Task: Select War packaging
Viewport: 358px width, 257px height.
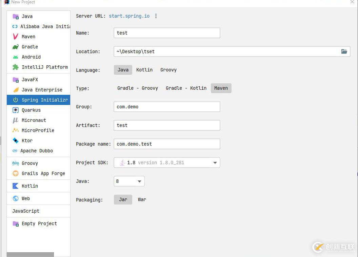Action: (x=142, y=199)
